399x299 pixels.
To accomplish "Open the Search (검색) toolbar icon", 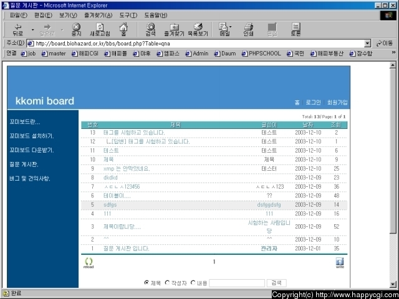I will (x=150, y=30).
